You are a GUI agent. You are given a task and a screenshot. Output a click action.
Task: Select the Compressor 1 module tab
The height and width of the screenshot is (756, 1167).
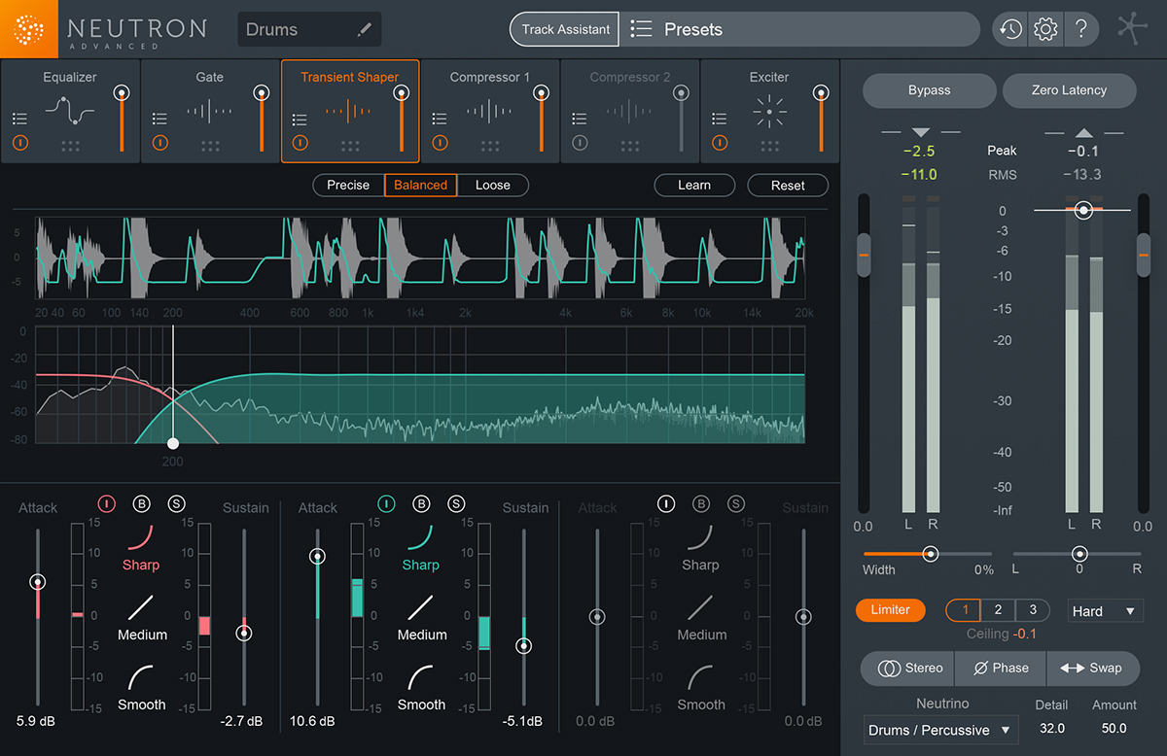tap(490, 111)
